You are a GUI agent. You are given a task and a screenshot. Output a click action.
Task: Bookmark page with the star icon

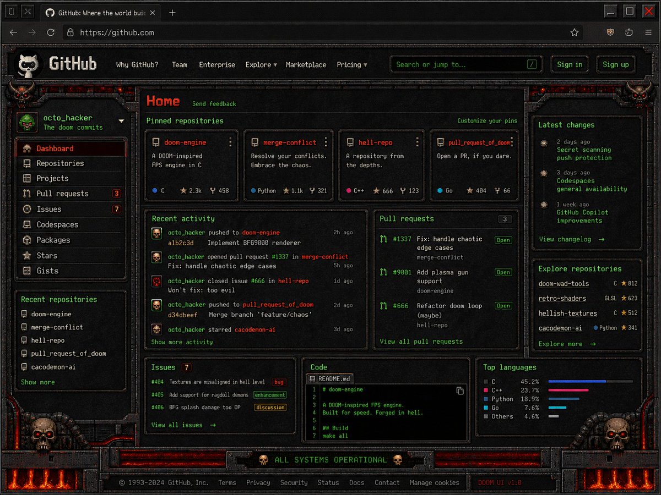click(x=575, y=32)
